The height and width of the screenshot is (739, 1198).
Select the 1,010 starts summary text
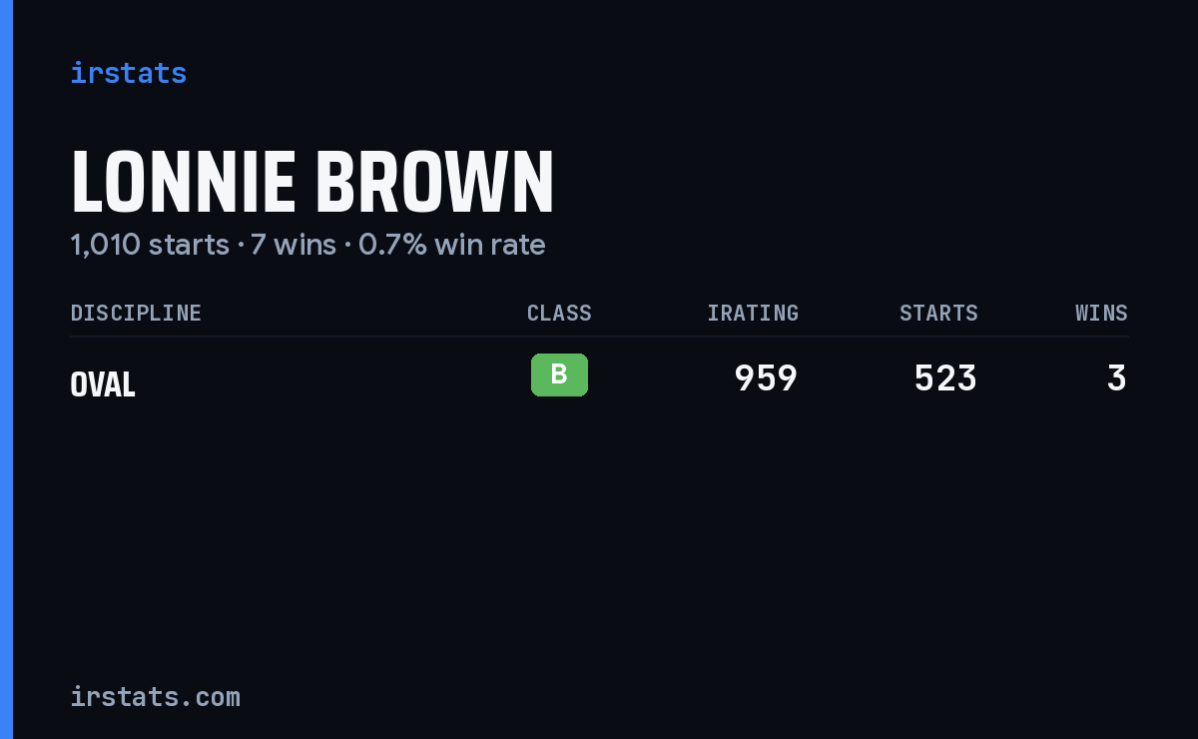(x=150, y=245)
